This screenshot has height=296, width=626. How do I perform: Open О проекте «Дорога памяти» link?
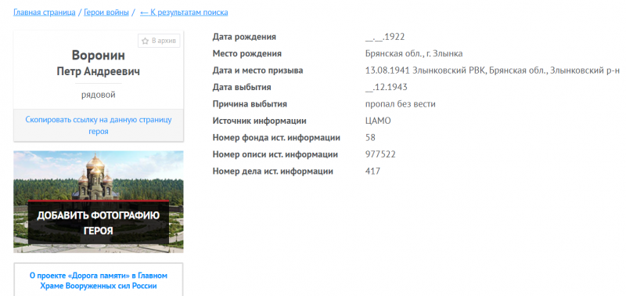tap(99, 281)
